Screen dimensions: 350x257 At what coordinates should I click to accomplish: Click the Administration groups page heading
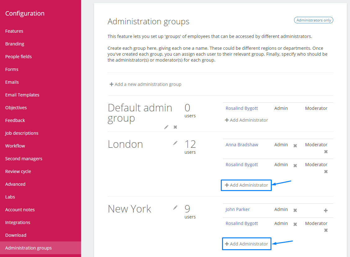point(148,22)
